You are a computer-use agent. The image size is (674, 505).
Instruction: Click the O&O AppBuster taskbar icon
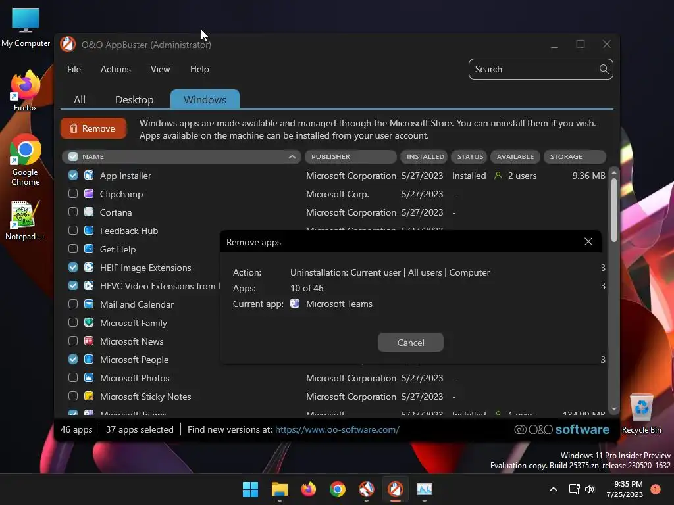[x=396, y=489]
